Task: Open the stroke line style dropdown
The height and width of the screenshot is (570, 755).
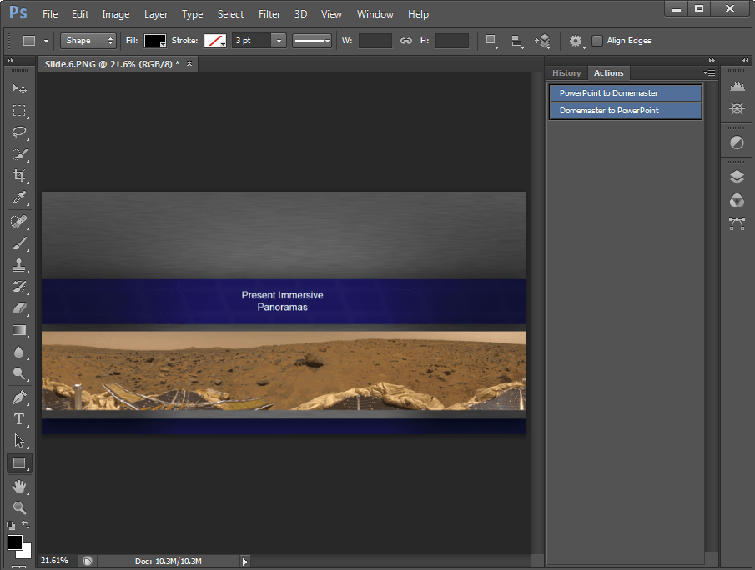Action: tap(313, 41)
